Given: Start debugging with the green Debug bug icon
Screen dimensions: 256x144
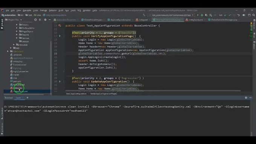Looking at the screenshot, I should (202, 15).
